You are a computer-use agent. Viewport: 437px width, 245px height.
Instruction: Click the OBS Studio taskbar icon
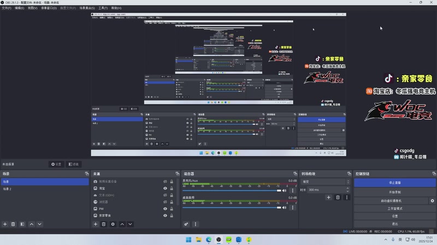point(219,240)
